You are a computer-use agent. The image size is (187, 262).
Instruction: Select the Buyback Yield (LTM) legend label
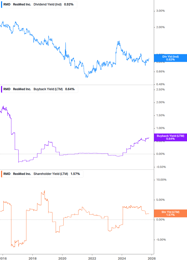[48, 89]
